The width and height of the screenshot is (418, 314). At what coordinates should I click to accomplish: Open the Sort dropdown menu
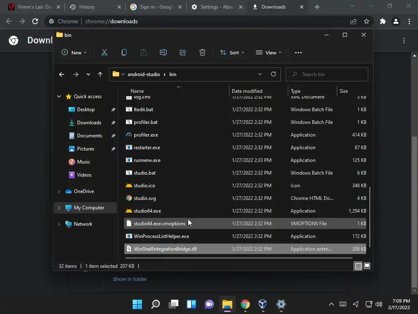click(x=232, y=53)
